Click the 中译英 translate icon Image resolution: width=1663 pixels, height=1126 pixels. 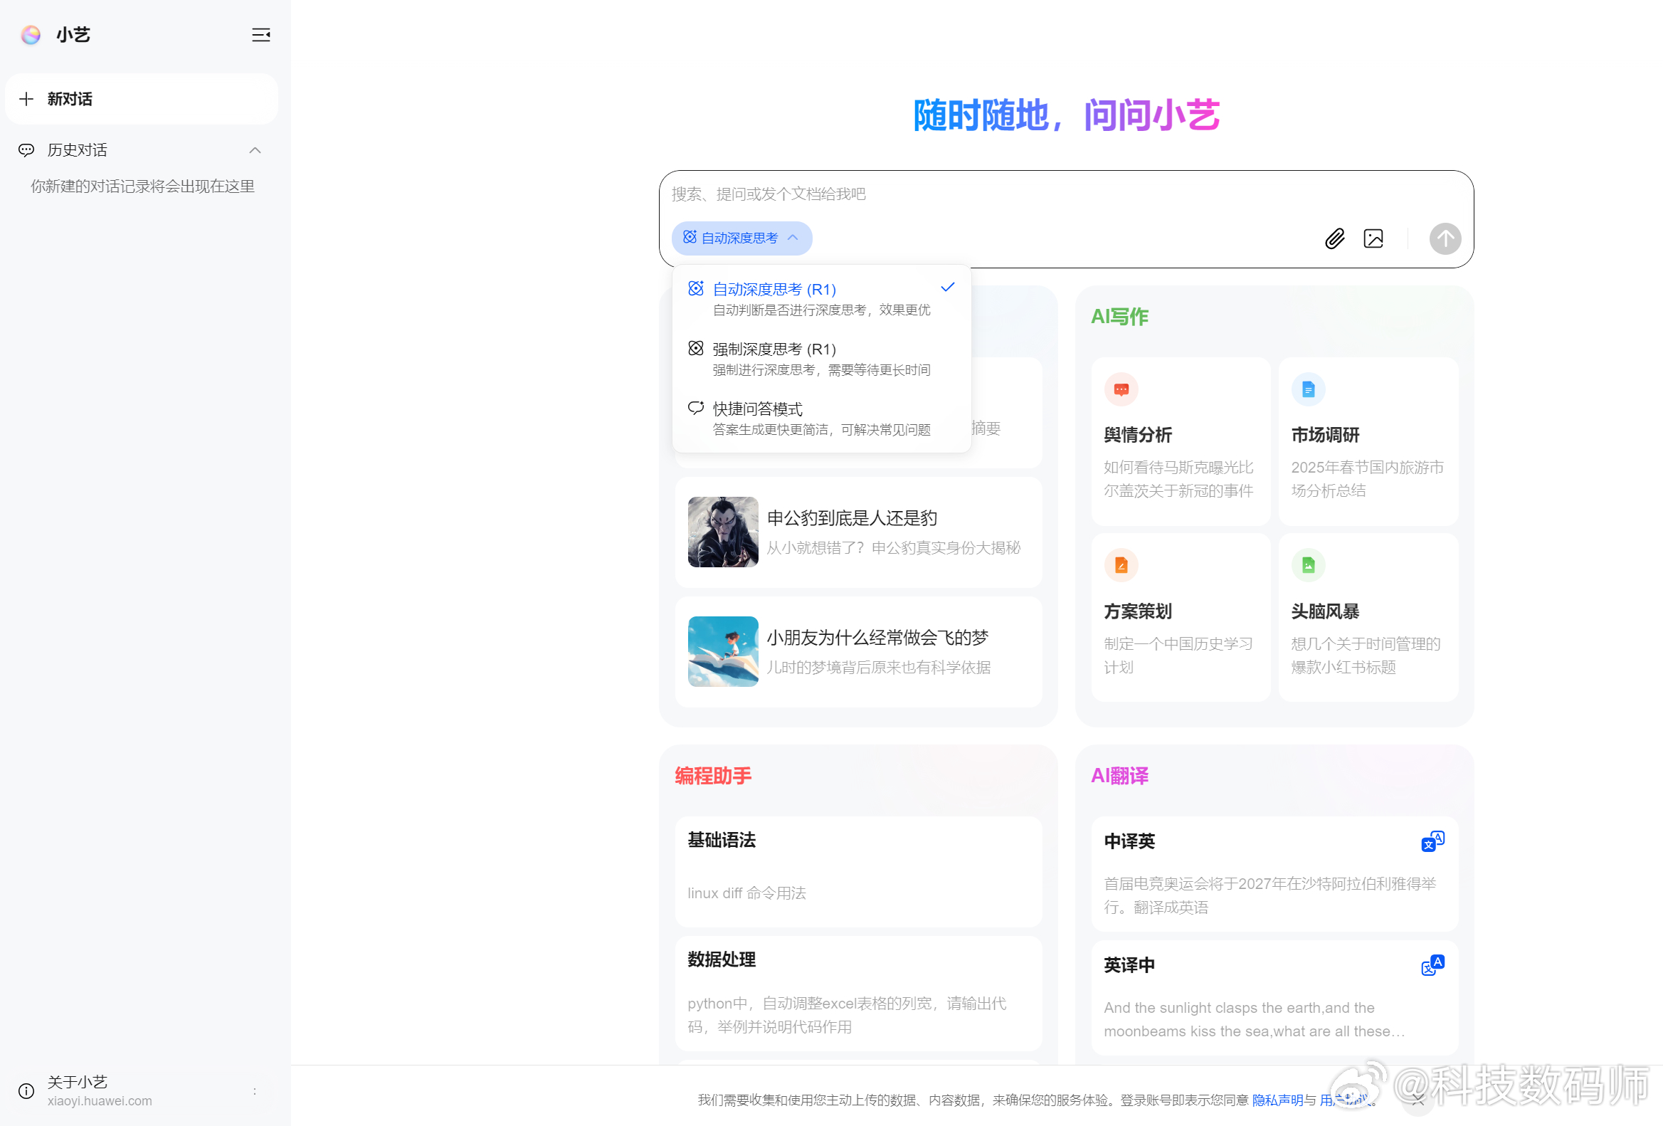(1432, 841)
